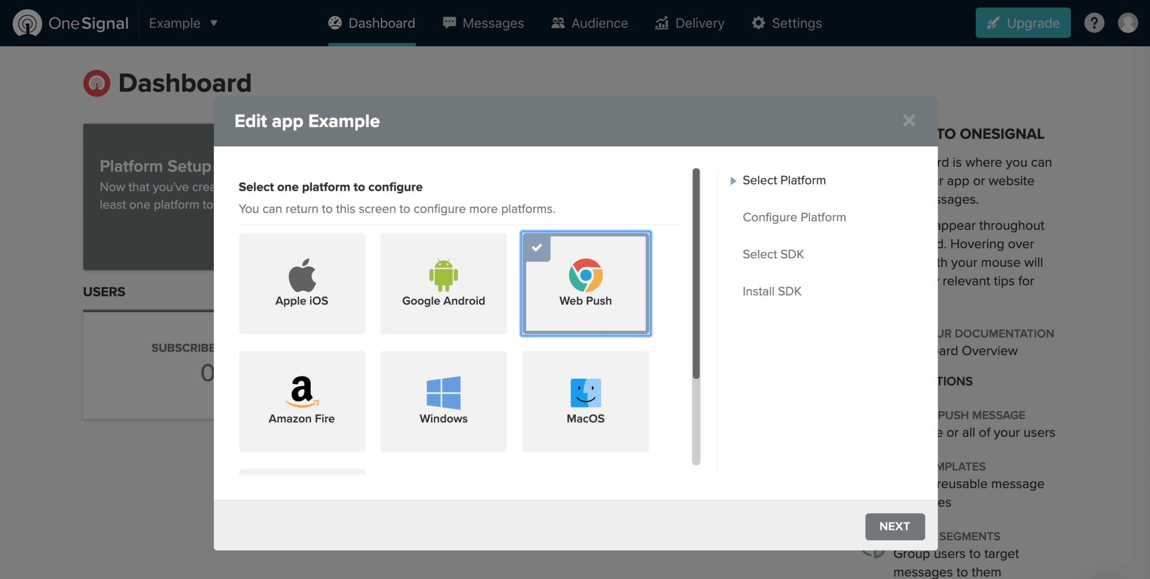Viewport: 1150px width, 579px height.
Task: Click the Apple logo icon
Action: pyautogui.click(x=302, y=275)
